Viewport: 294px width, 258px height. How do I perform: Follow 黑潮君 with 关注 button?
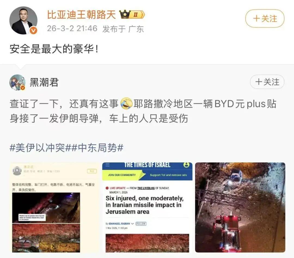pyautogui.click(x=267, y=82)
